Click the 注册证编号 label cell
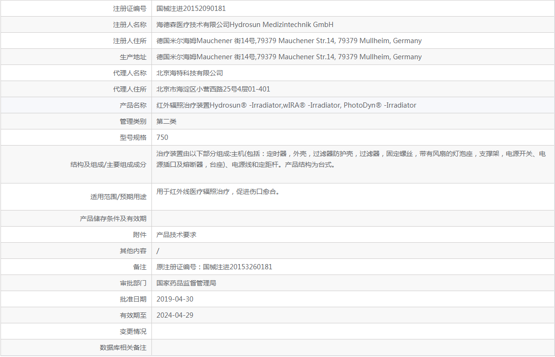555x357 pixels. pos(130,9)
